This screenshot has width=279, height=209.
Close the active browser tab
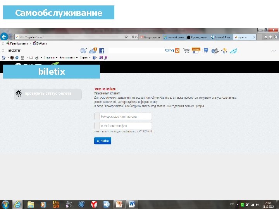(254, 37)
